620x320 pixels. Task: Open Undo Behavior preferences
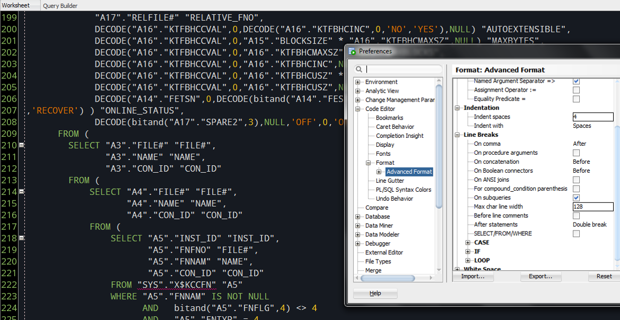pos(394,199)
